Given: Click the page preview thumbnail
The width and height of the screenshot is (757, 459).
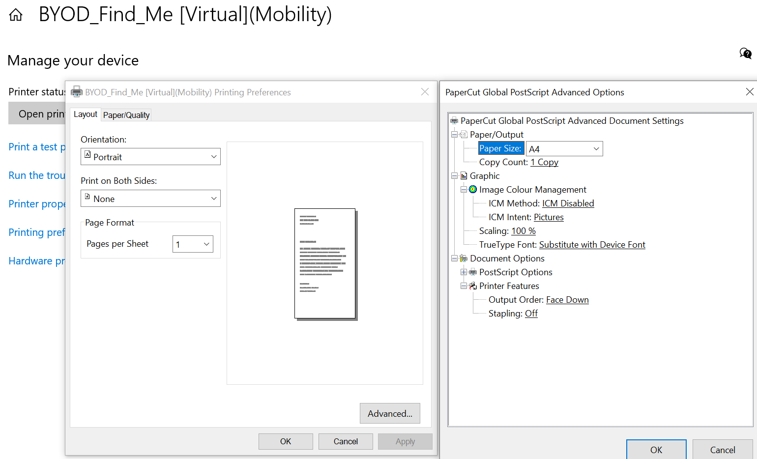Looking at the screenshot, I should pos(326,264).
